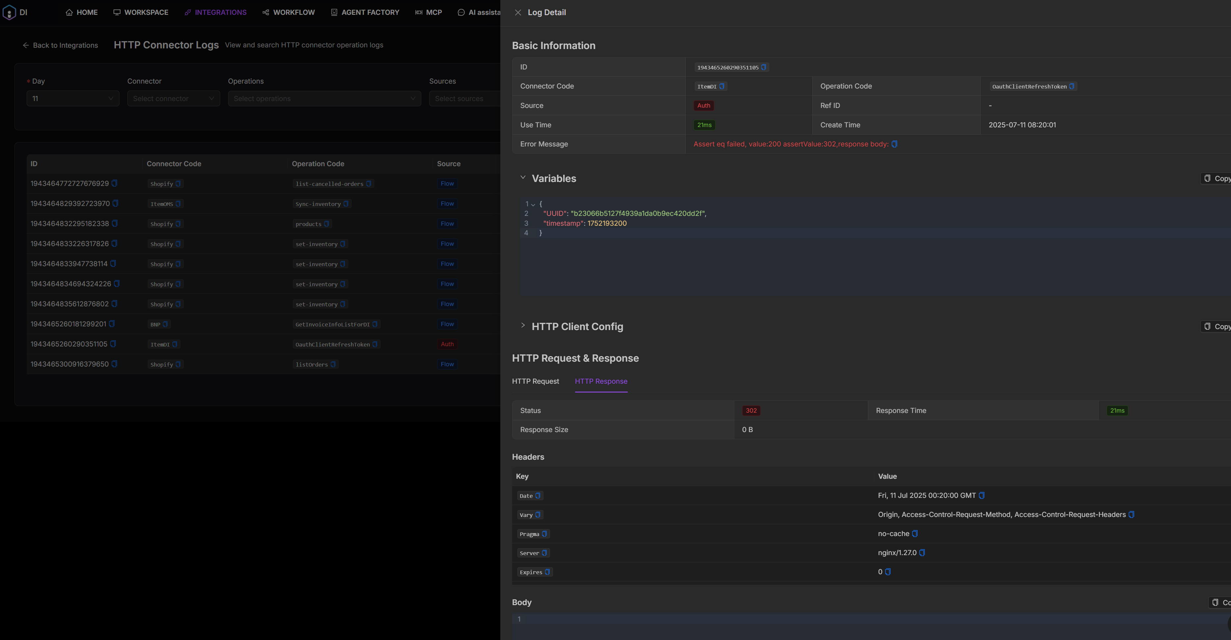
Task: Copy the log ID in Basic Information
Action: click(763, 67)
